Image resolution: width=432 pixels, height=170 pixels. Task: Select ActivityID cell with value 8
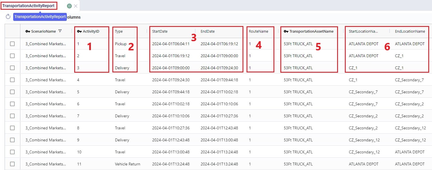pyautogui.click(x=78, y=128)
